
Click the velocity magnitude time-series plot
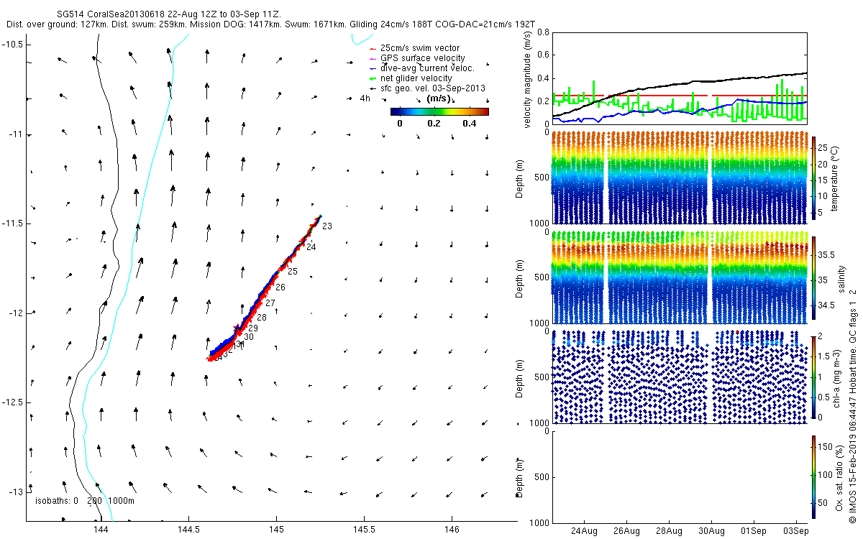(x=680, y=78)
